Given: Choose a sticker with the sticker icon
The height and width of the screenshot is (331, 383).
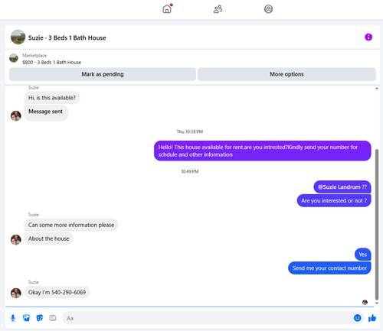Looking at the screenshot, I should click(40, 318).
